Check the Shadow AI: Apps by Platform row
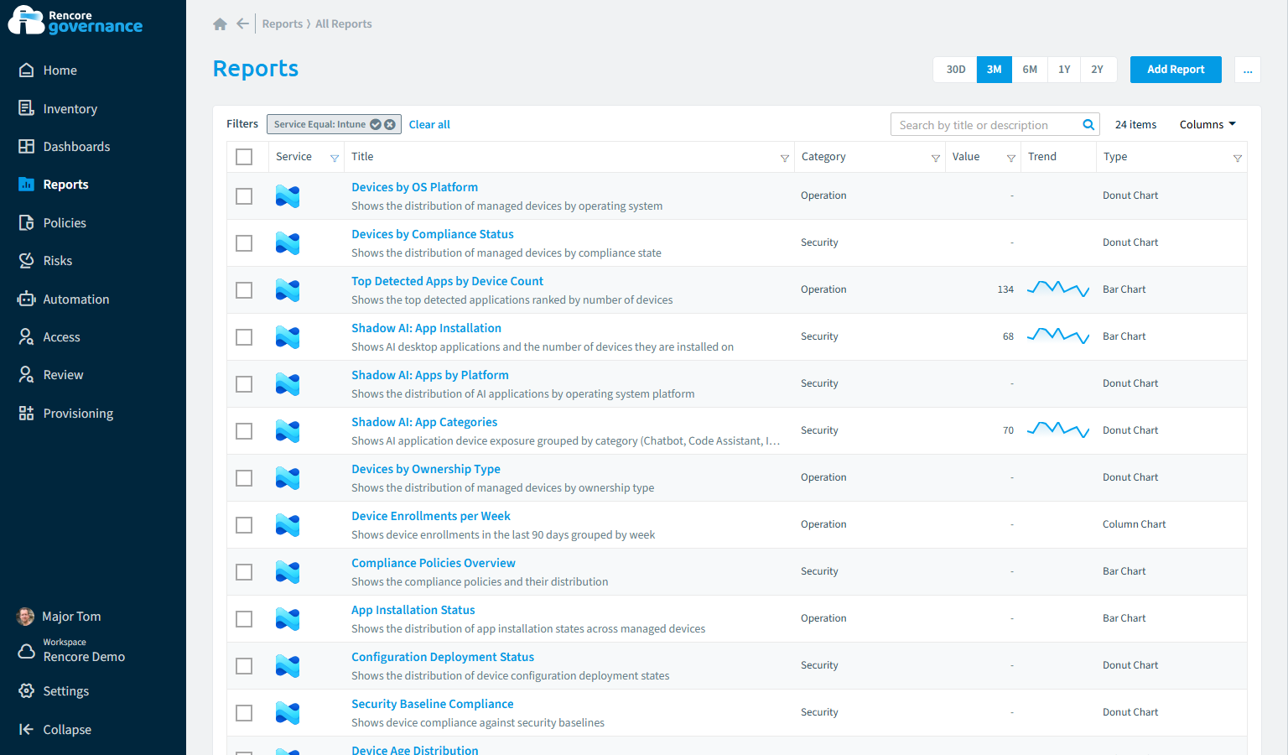The image size is (1288, 755). 244,384
